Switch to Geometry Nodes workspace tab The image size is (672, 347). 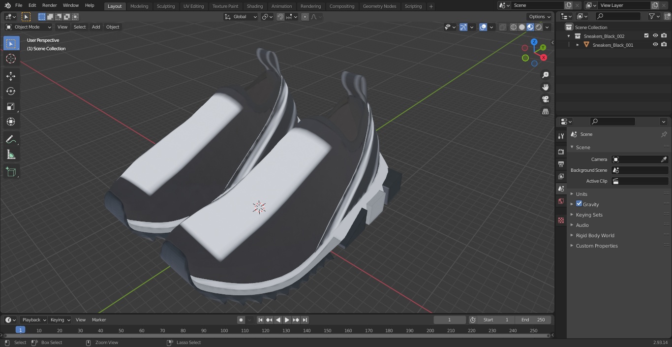[x=379, y=6]
